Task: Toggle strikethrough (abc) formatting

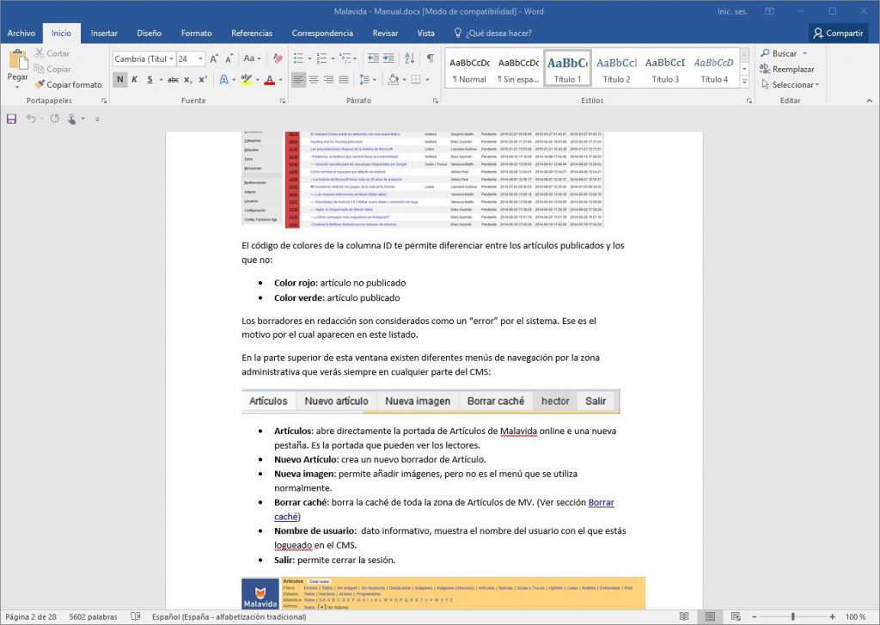Action: coord(174,80)
